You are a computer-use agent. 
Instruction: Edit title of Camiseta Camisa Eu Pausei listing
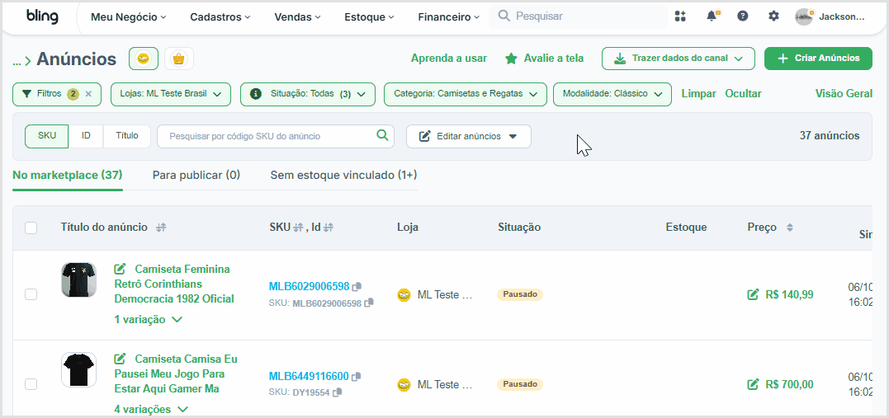[x=121, y=359]
